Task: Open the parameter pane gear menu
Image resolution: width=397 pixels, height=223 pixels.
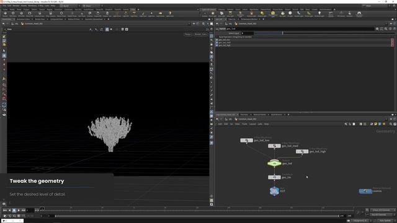Action: click(377, 29)
